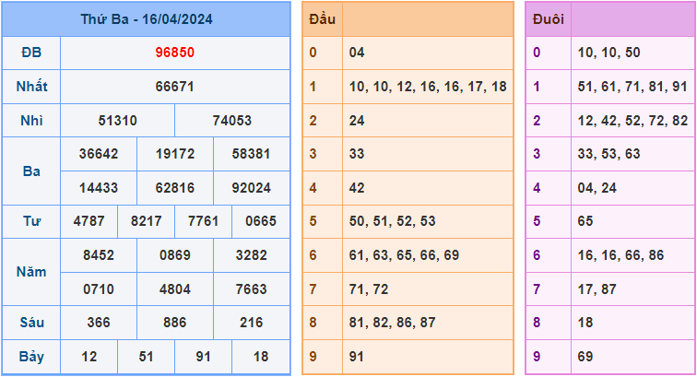This screenshot has height=377, width=697.
Task: Select fifth prize number 8452
Action: 99,255
